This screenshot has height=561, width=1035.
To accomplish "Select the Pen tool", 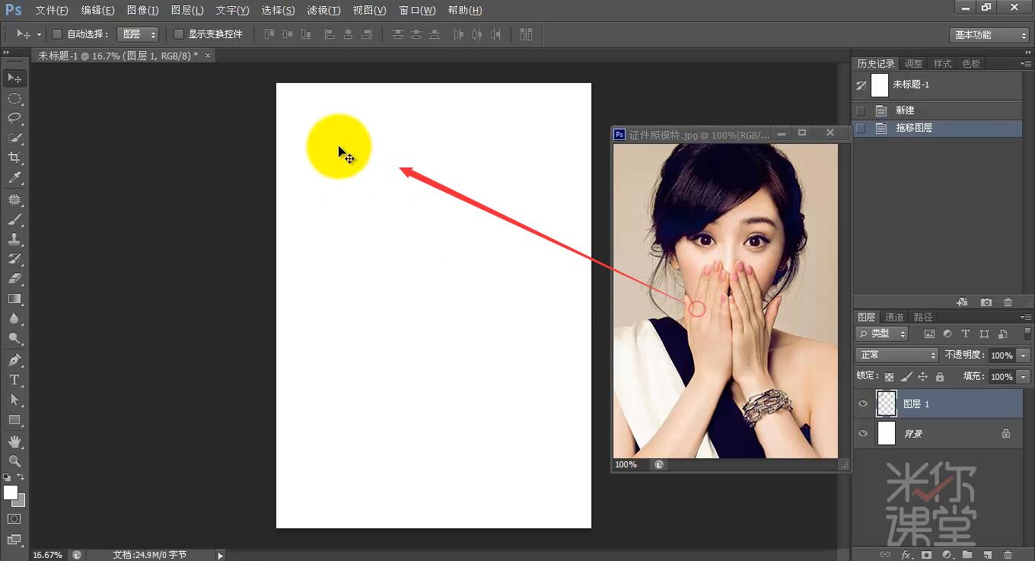I will [x=14, y=359].
